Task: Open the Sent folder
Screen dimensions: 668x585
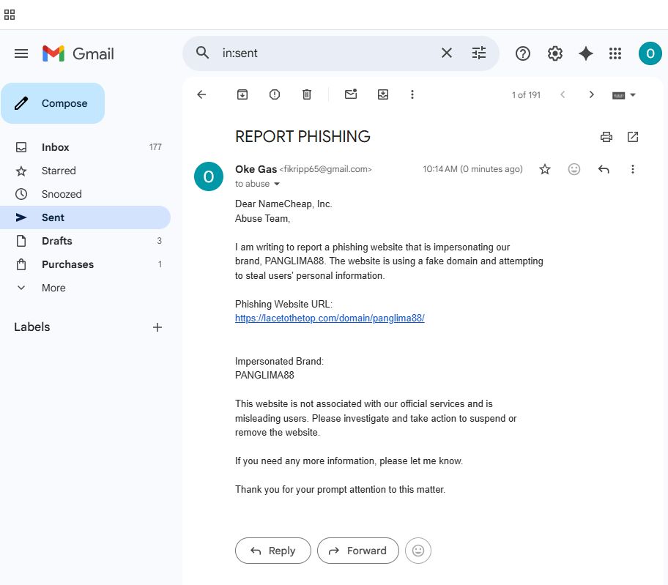Action: pyautogui.click(x=85, y=217)
